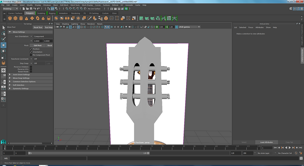Click the Tool Help button

coord(48,27)
